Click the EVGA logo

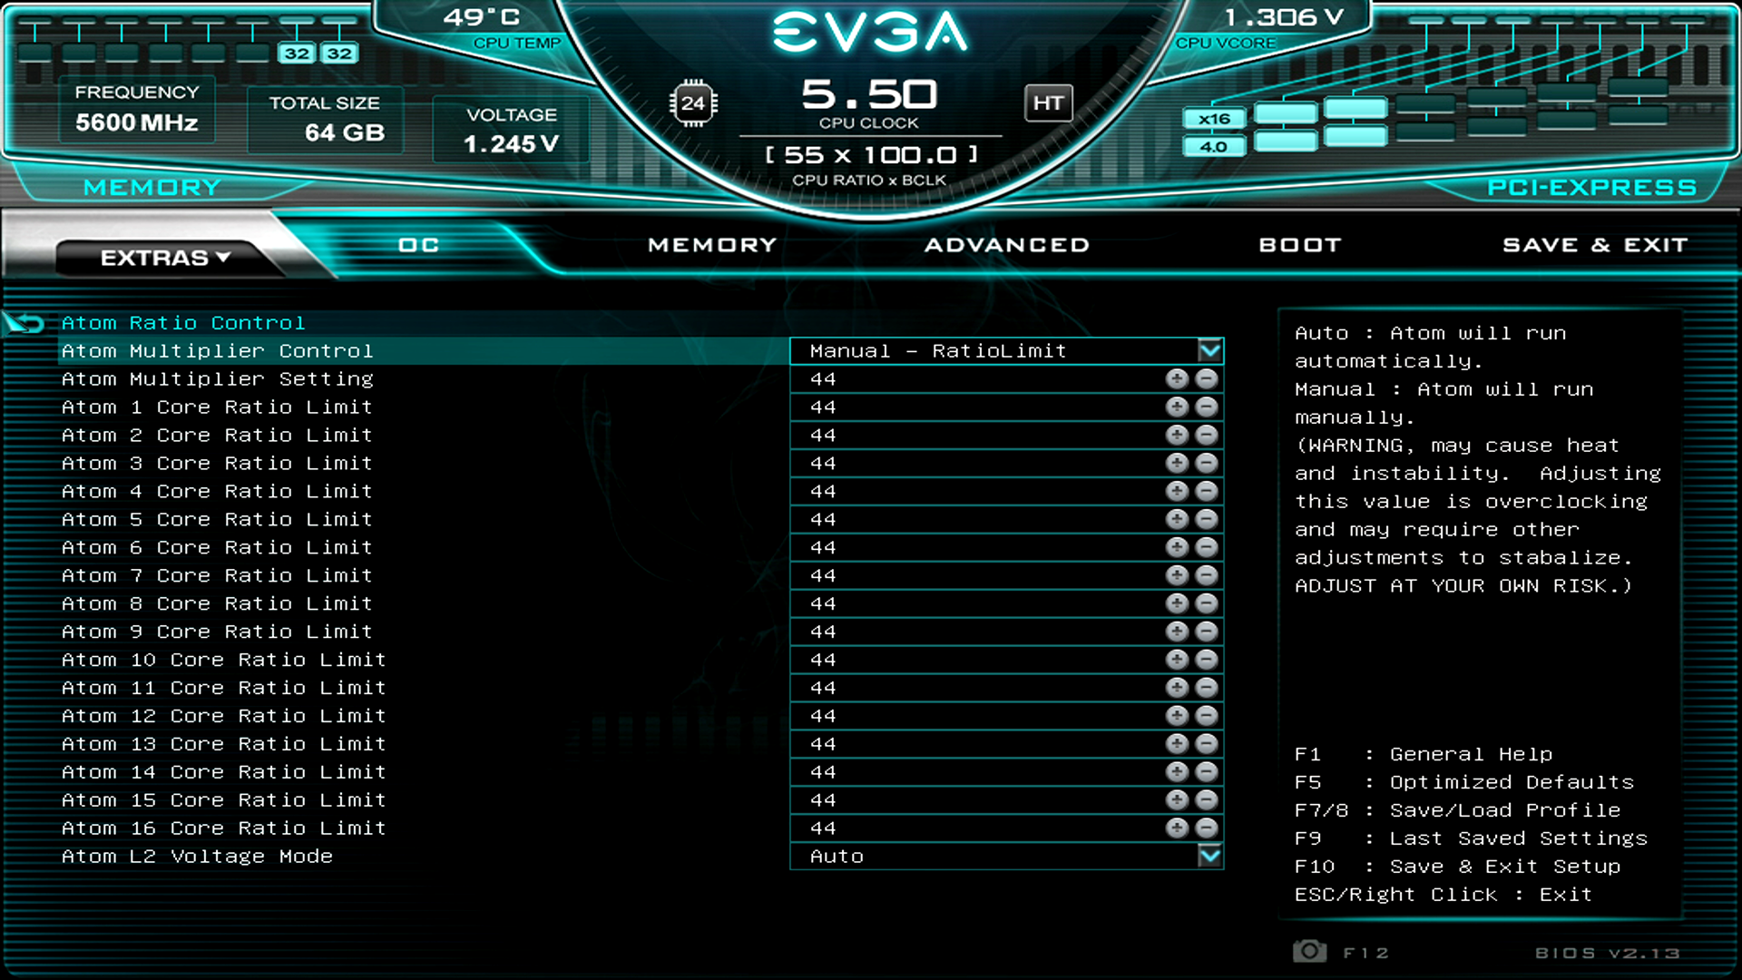tap(870, 33)
